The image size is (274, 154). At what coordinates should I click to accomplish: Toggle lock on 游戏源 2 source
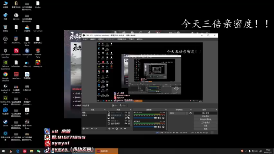(129, 121)
